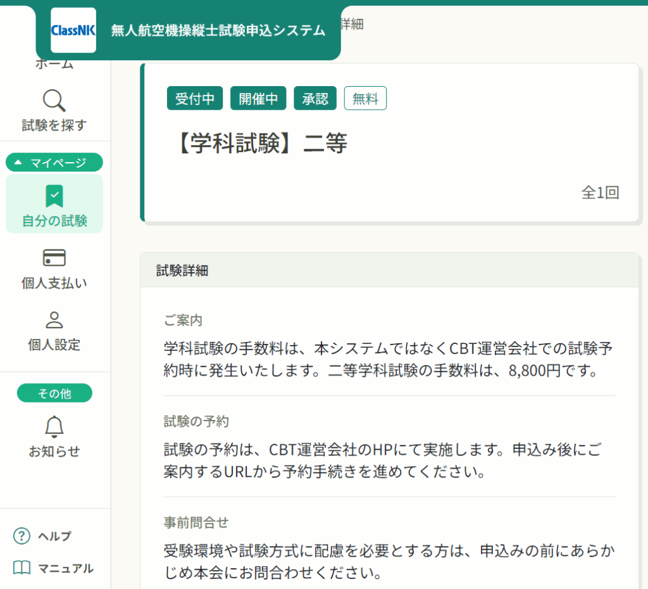Click the 受付中 status badge
The height and width of the screenshot is (589, 648).
(x=194, y=98)
